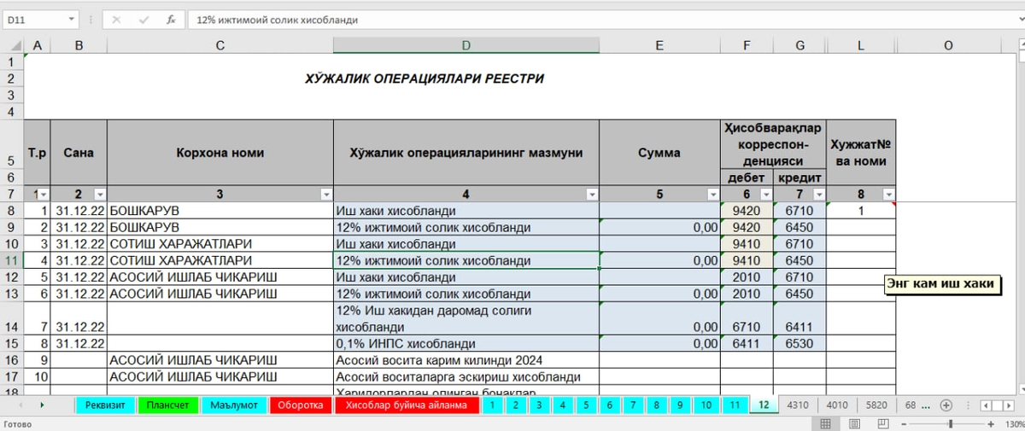The height and width of the screenshot is (431, 1025).
Task: Switch to Page Break Preview icon
Action: coord(884,423)
